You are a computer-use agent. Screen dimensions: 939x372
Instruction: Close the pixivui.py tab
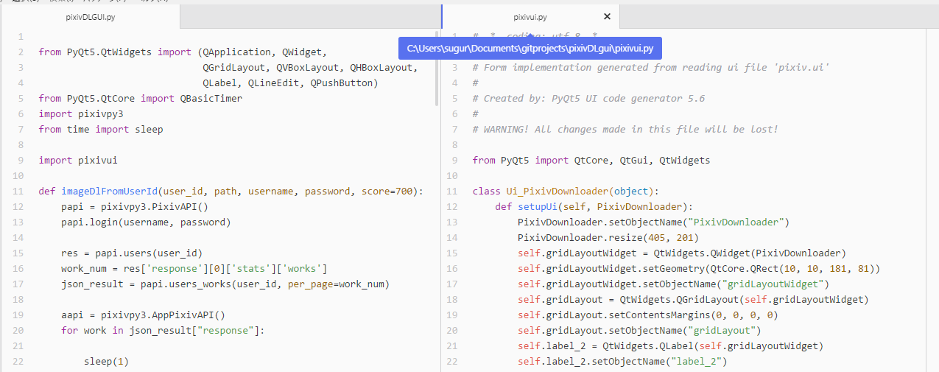tap(607, 16)
